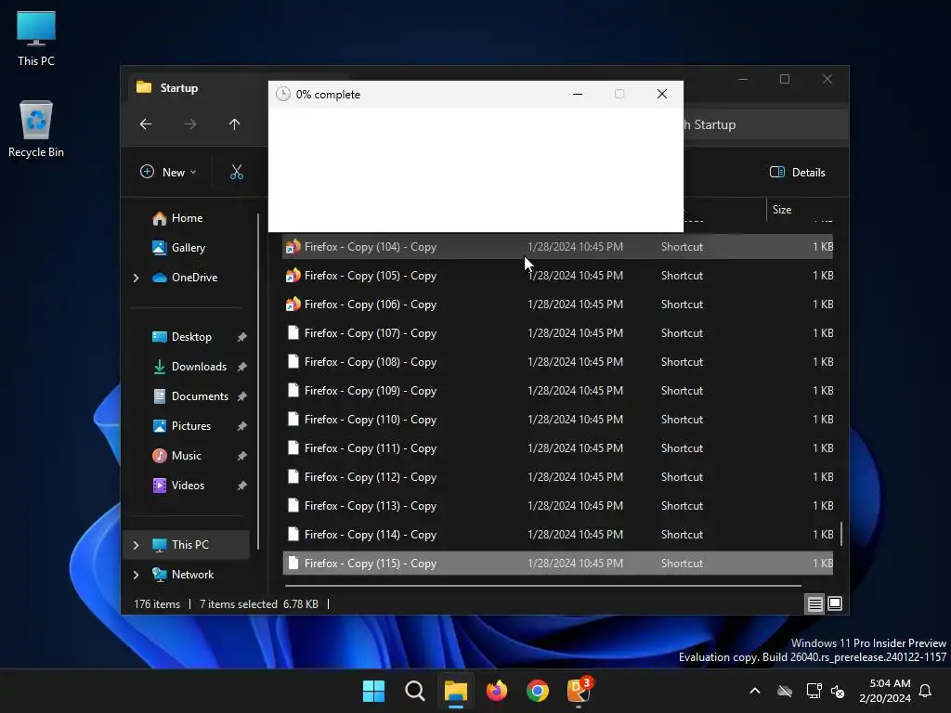Go up one folder level arrow
Screen dimensions: 951x713
tap(235, 124)
